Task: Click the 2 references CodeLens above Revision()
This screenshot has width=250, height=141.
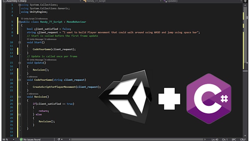Action: coord(32,94)
